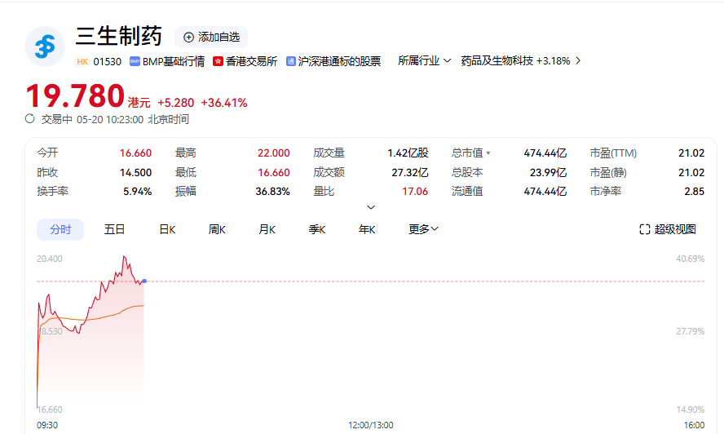The height and width of the screenshot is (434, 724).
Task: Click the 最高 value 22.000
Action: [273, 153]
